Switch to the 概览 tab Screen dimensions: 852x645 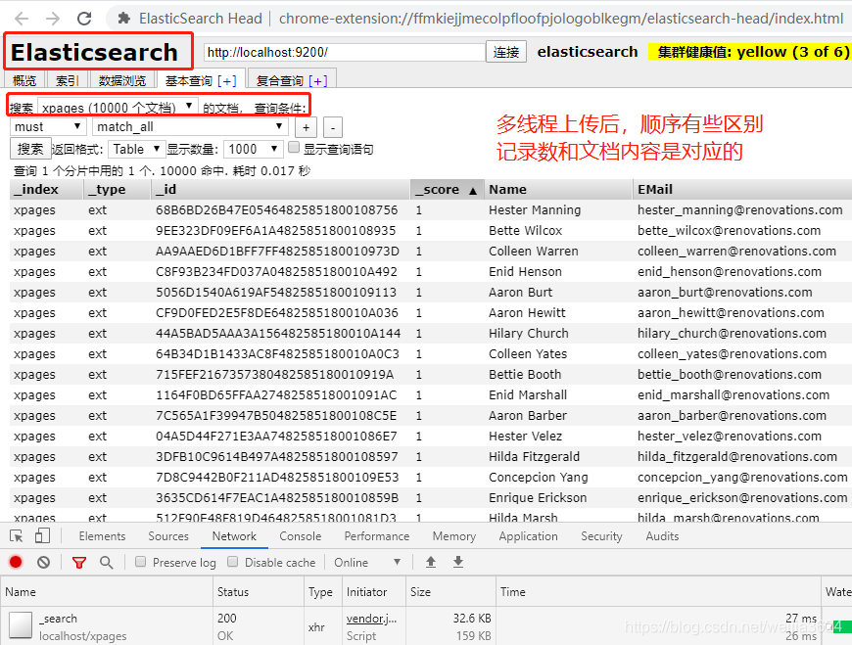[24, 81]
